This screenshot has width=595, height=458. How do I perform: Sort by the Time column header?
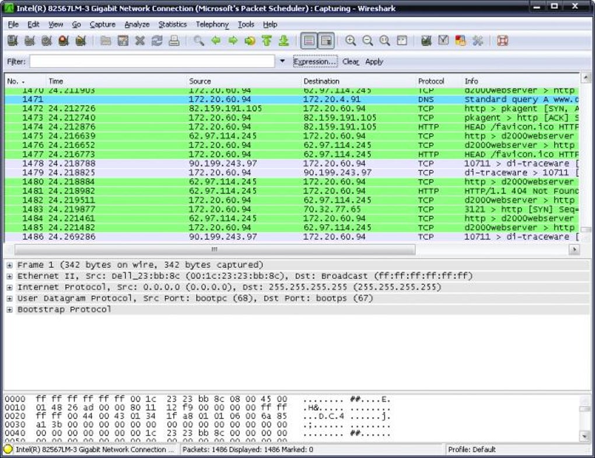(116, 81)
